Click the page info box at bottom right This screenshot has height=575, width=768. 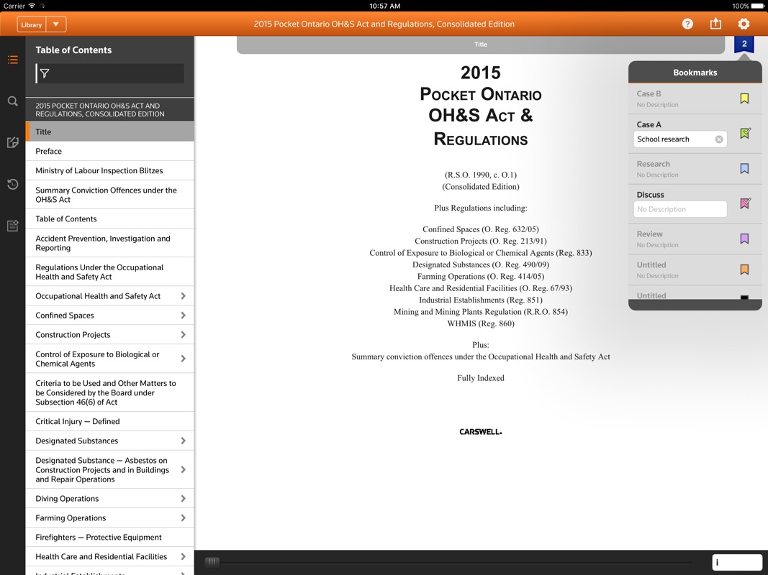(737, 562)
